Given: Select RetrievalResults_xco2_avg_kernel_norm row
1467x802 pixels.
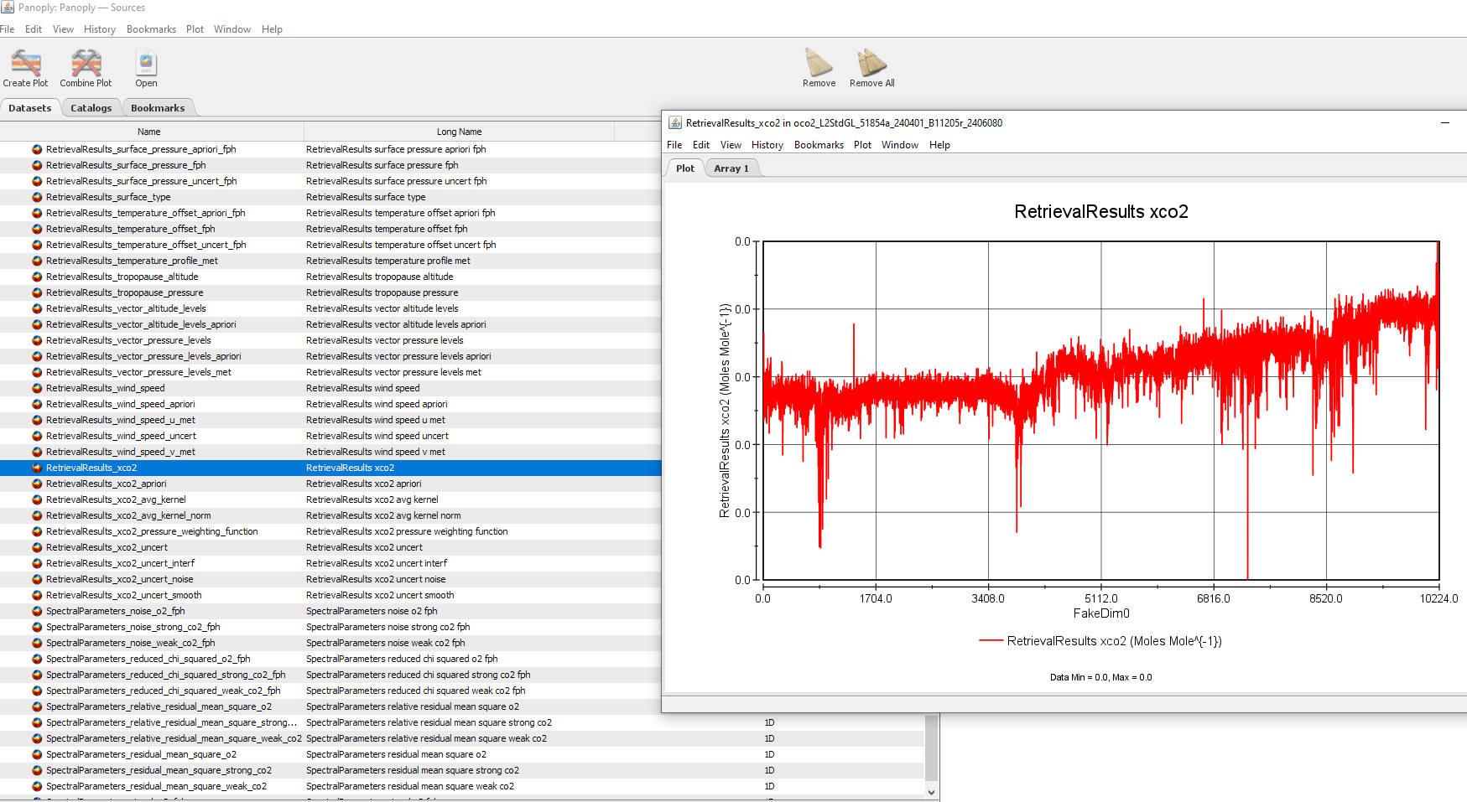Looking at the screenshot, I should click(x=330, y=515).
